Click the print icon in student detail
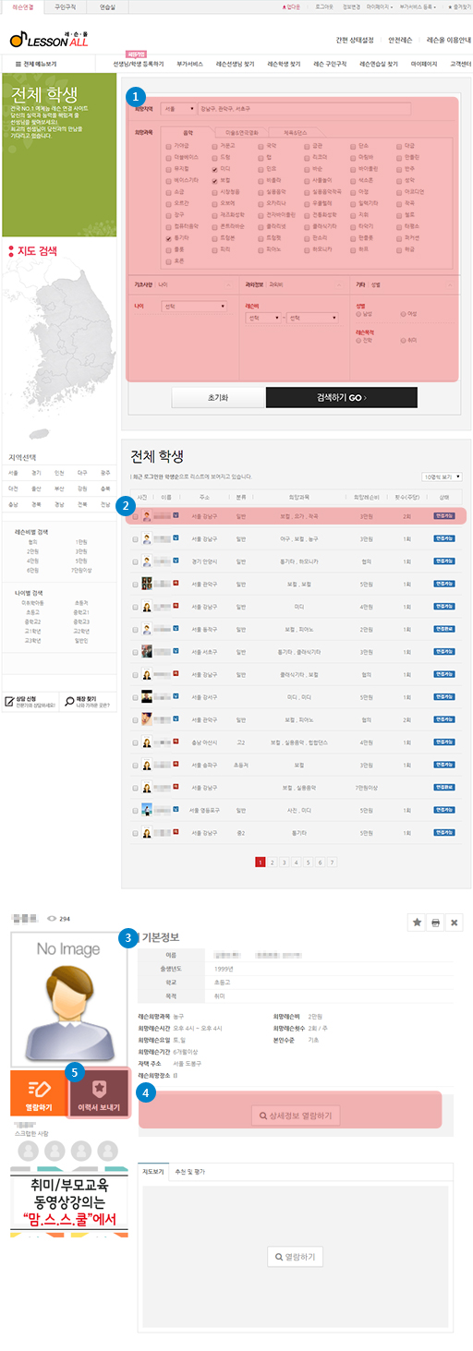Image resolution: width=473 pixels, height=1351 pixels. pyautogui.click(x=435, y=923)
